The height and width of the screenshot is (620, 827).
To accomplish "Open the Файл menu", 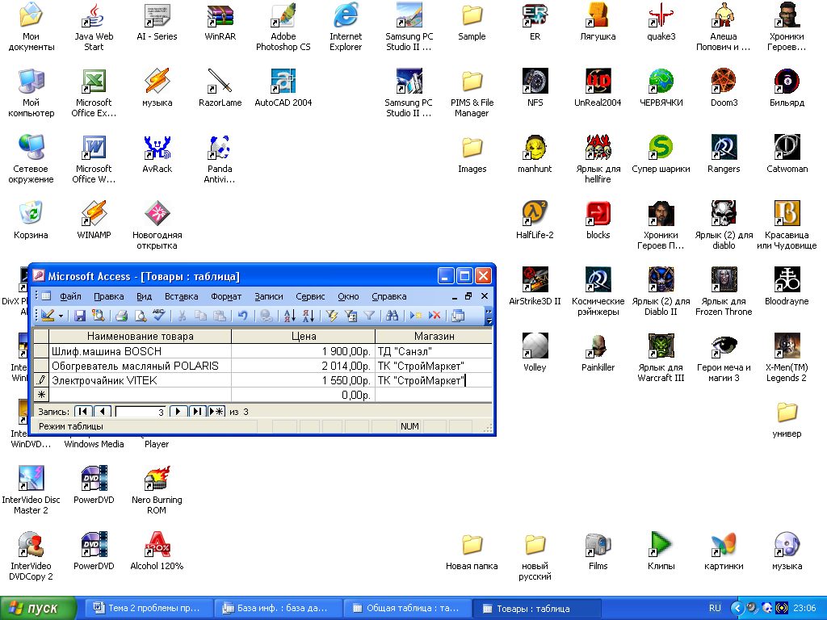I will tap(70, 296).
